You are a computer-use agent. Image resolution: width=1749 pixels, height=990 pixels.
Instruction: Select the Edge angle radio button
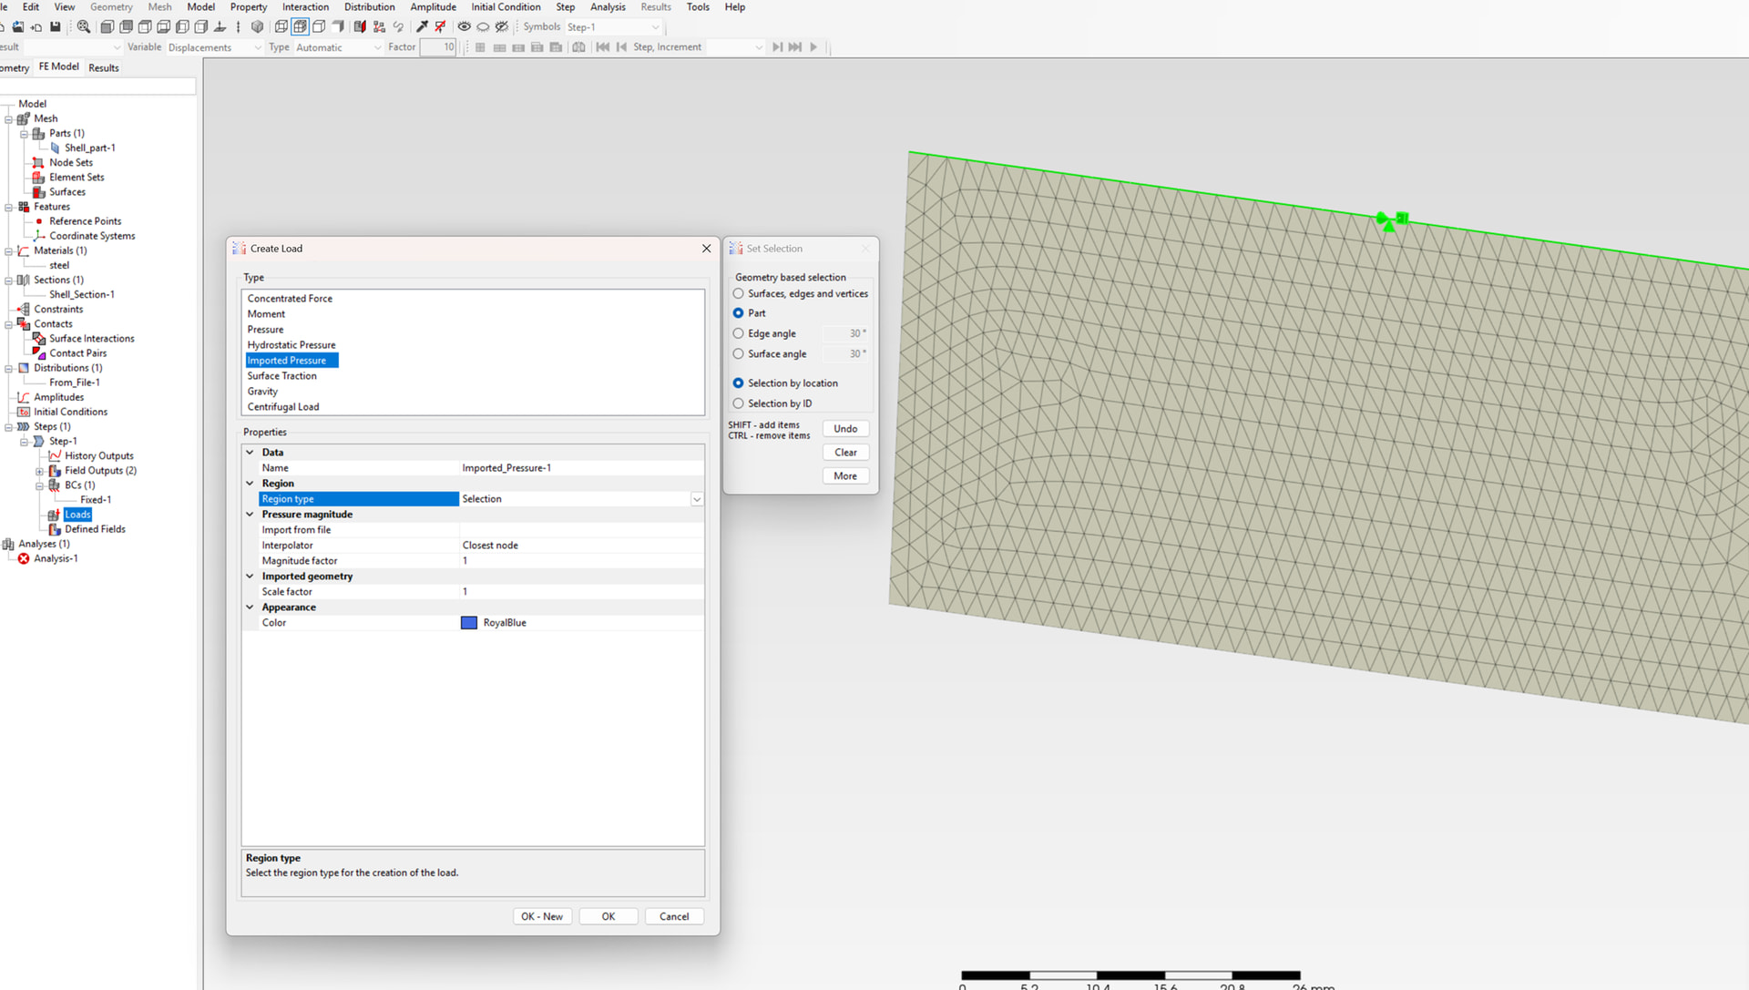739,333
